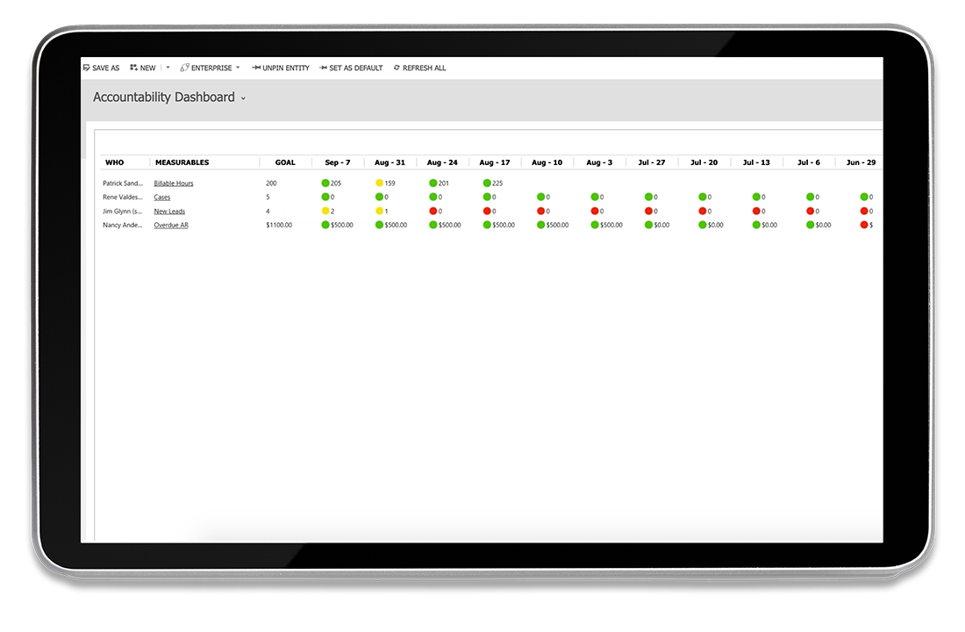Choose the Refresh All command text
The image size is (965, 632).
(x=424, y=68)
